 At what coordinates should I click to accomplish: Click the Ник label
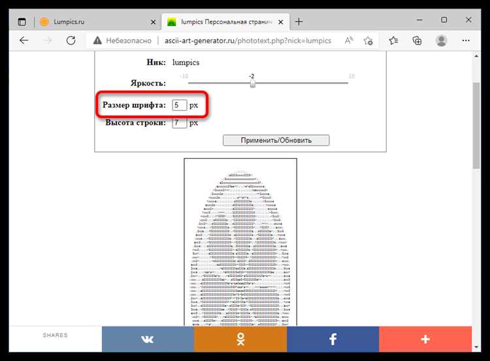[156, 62]
